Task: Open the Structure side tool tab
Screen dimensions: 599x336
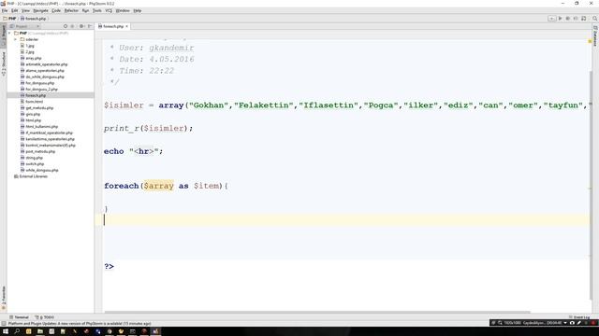Action: (x=4, y=63)
